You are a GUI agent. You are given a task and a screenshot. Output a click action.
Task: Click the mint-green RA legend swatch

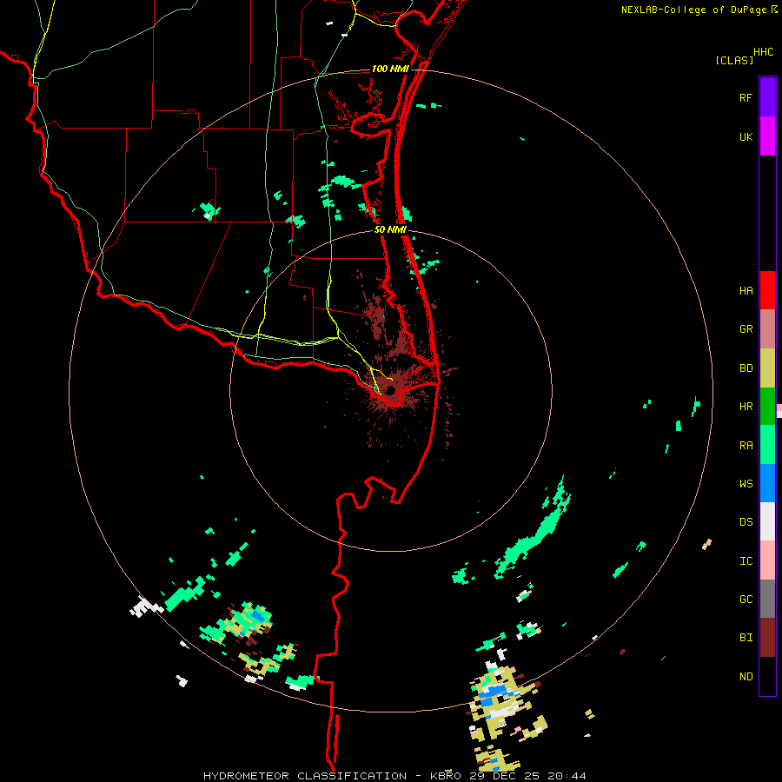[x=767, y=445]
